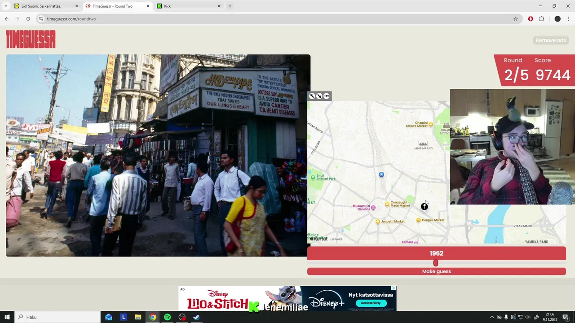575x323 pixels.
Task: Click the black guess pin on the map
Action: [x=425, y=206]
